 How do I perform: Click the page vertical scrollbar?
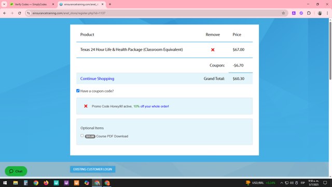330,51
